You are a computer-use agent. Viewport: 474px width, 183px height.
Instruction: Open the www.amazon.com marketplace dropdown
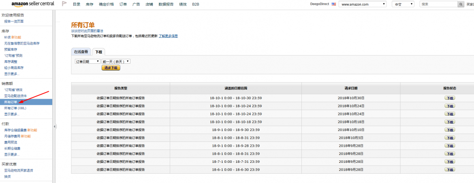363,4
